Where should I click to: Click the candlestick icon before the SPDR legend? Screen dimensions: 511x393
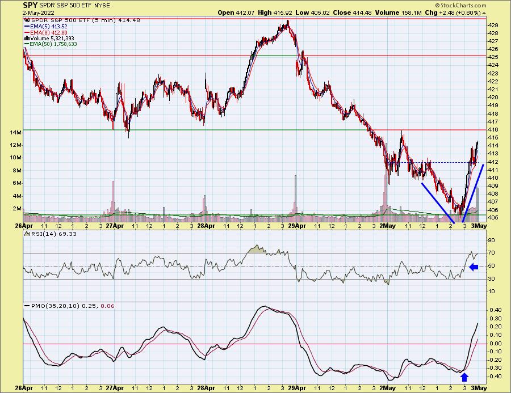27,20
